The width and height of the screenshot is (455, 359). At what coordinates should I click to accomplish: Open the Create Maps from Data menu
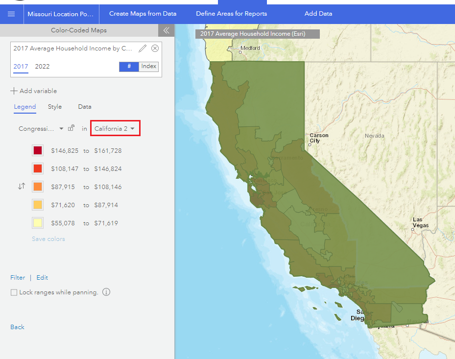click(x=143, y=13)
